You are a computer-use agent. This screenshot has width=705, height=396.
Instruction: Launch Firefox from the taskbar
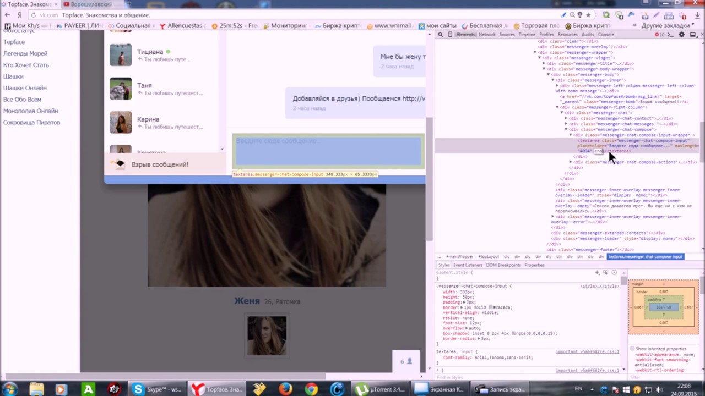click(285, 389)
